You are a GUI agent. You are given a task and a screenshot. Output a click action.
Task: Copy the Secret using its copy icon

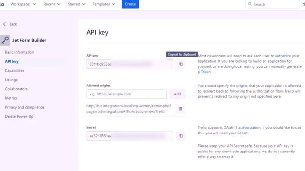[181, 136]
